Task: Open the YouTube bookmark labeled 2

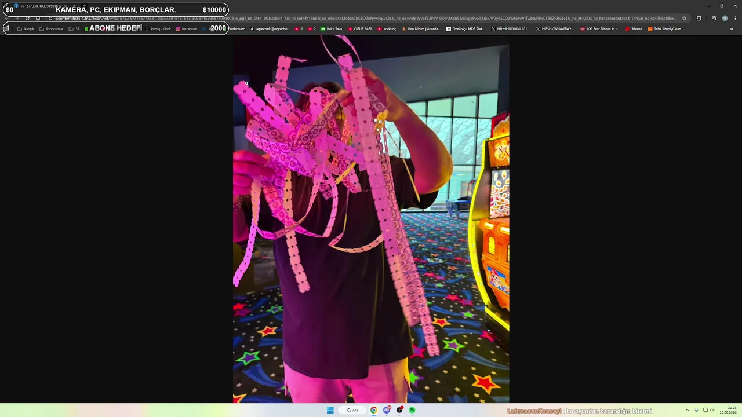Action: (x=312, y=29)
